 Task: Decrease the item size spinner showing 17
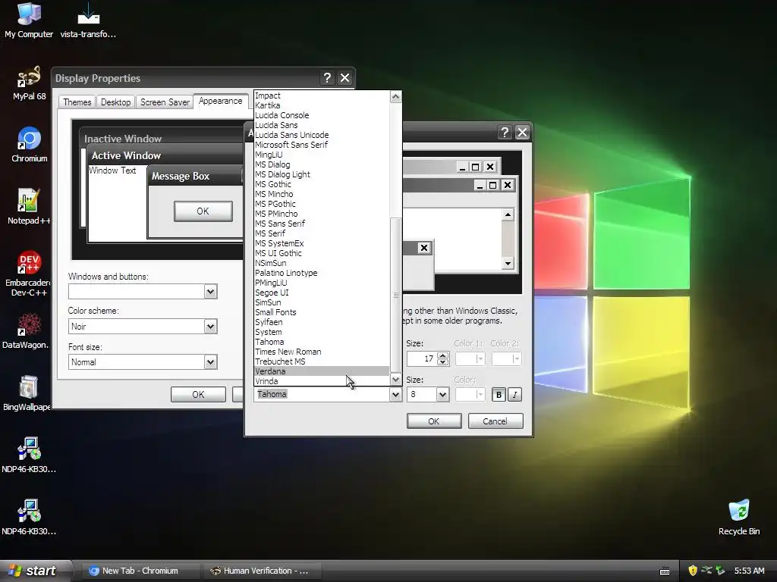(x=443, y=361)
